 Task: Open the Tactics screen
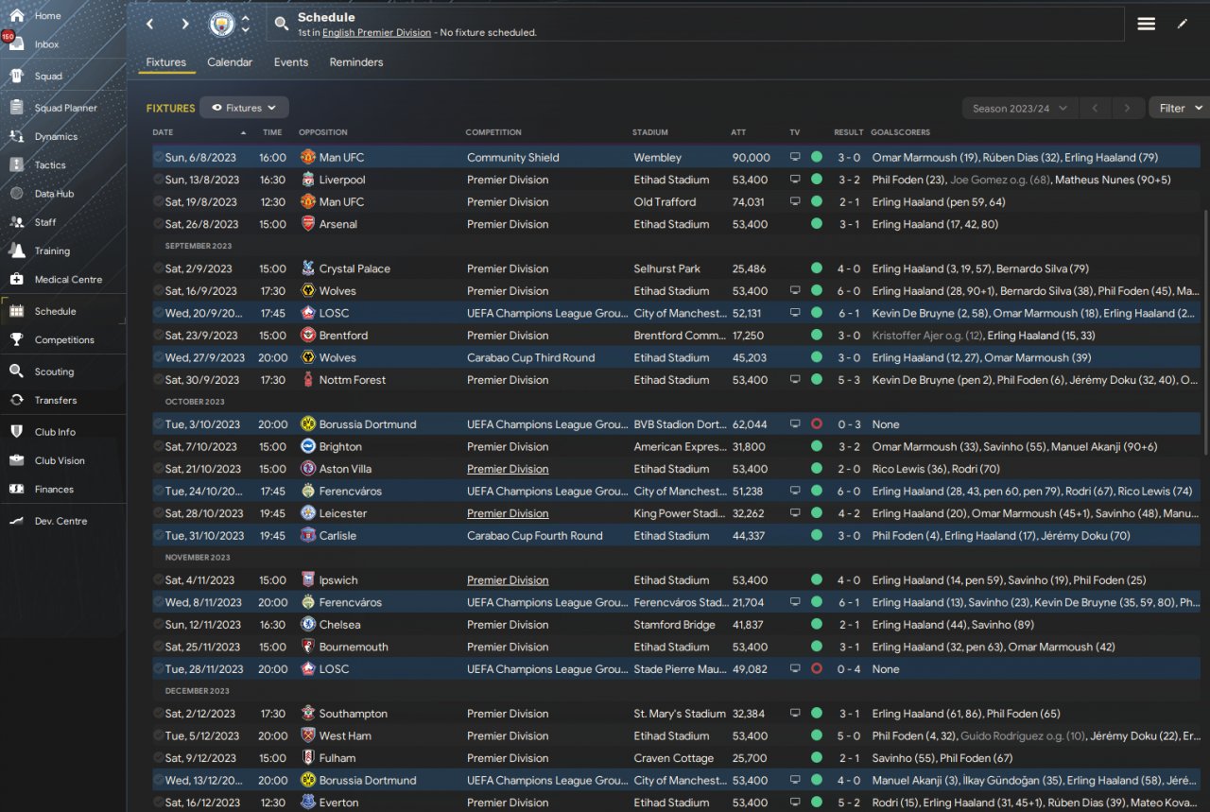50,165
